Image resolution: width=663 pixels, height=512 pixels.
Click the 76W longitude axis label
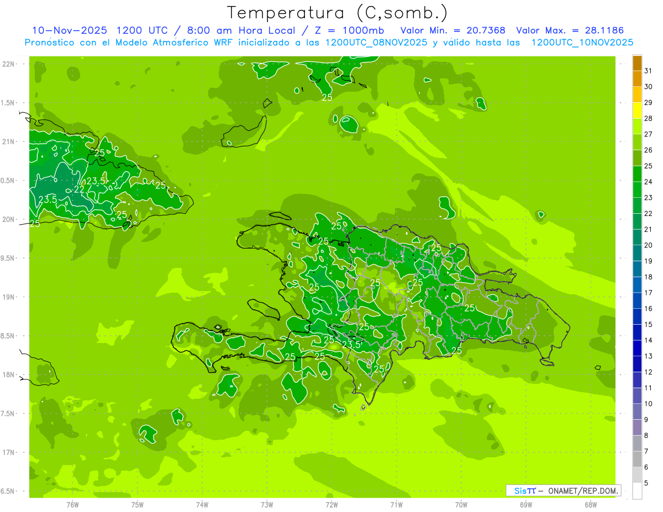[72, 505]
